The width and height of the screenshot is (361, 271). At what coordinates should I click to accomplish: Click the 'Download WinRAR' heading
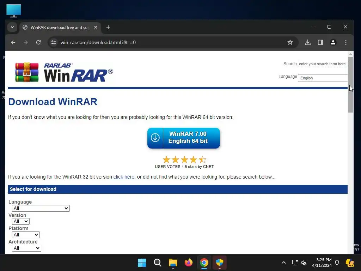53,102
